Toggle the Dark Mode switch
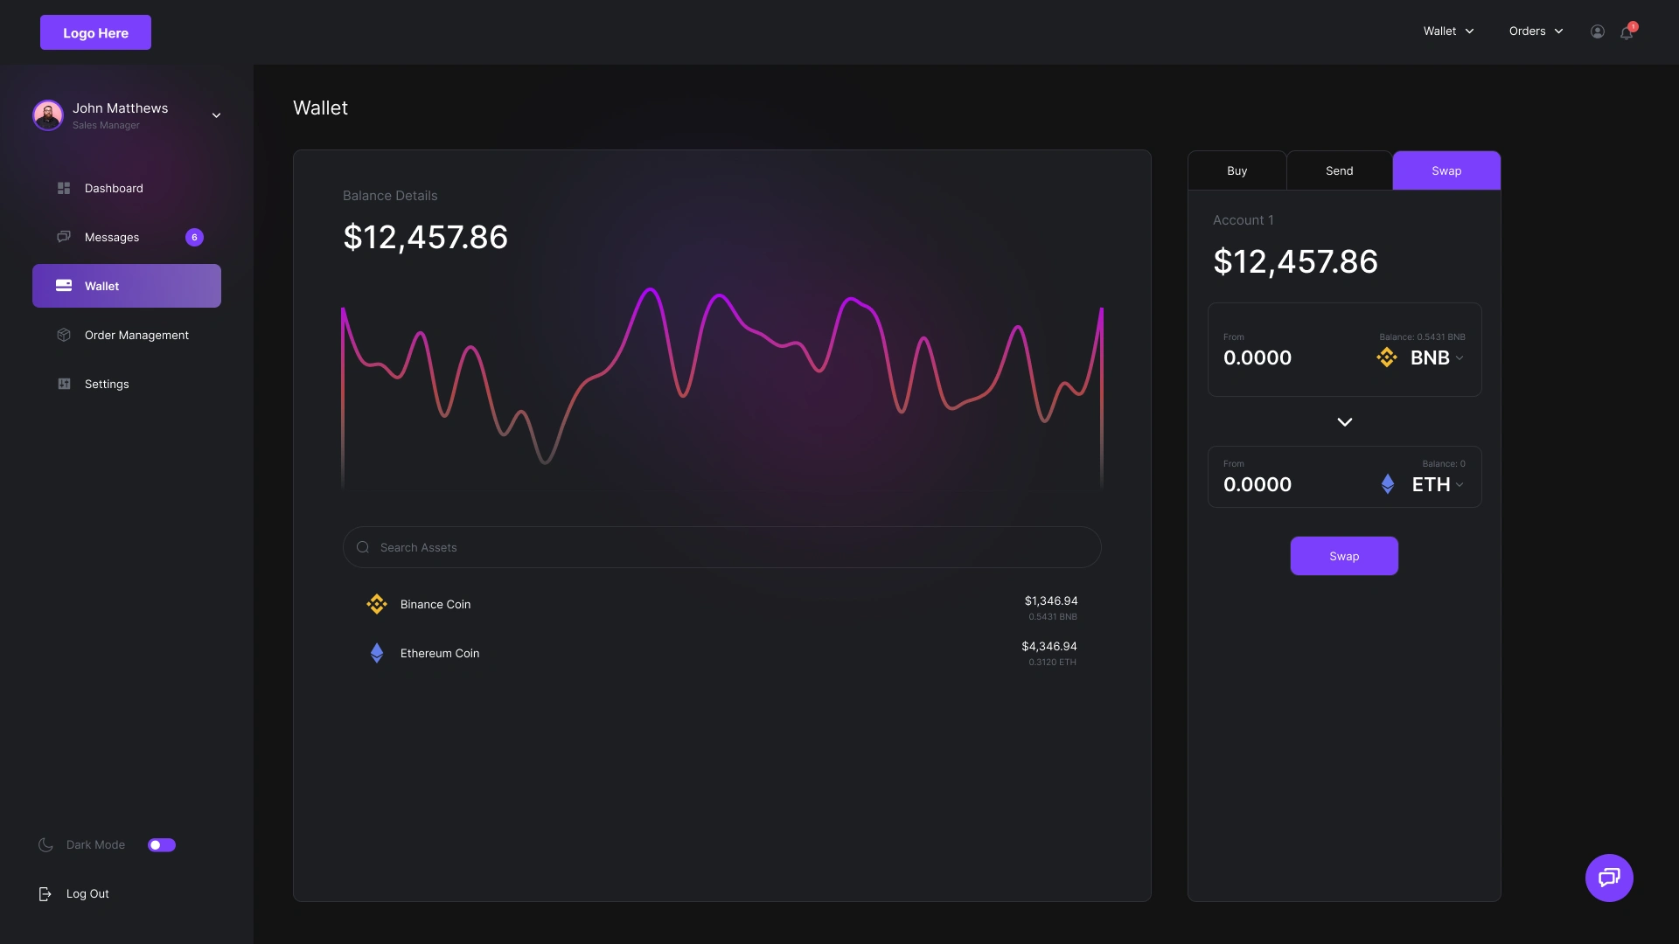 pos(162,844)
